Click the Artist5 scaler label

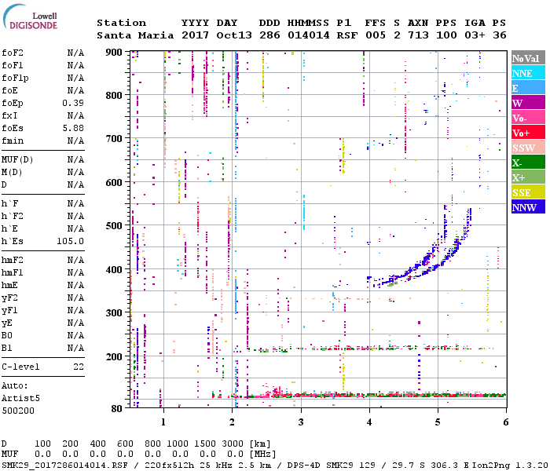20,399
